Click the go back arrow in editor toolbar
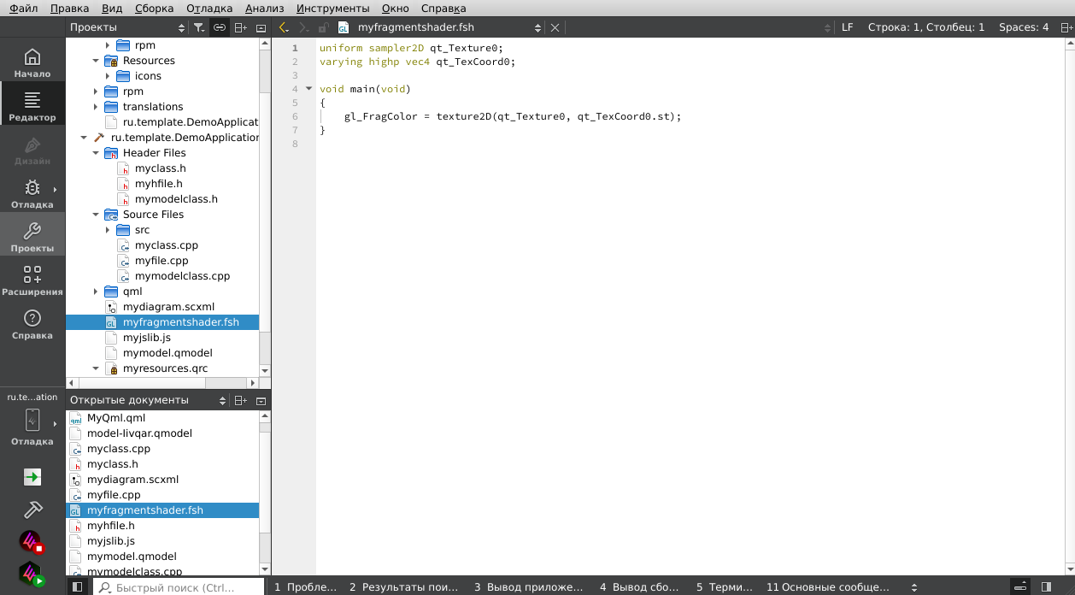Image resolution: width=1075 pixels, height=595 pixels. tap(285, 27)
